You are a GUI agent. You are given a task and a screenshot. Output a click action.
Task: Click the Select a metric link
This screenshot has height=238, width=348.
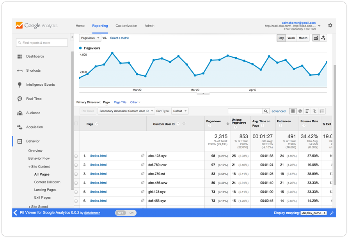coord(119,38)
